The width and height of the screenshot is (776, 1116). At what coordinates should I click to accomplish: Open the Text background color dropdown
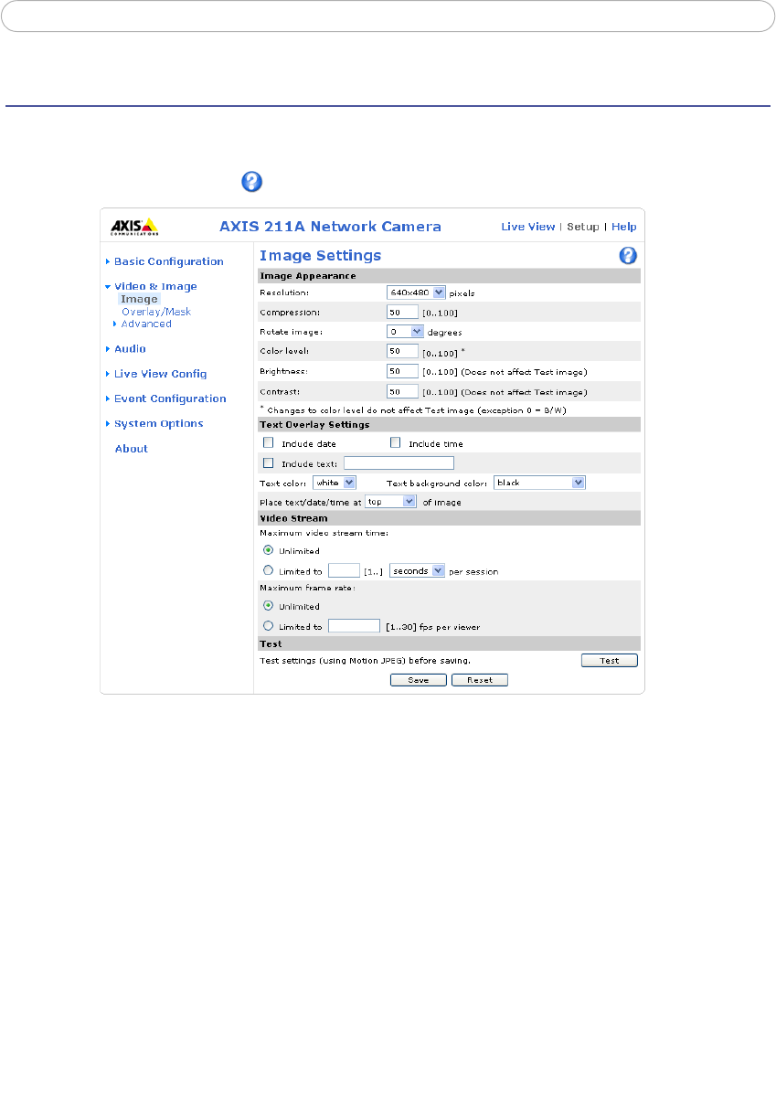pyautogui.click(x=539, y=482)
